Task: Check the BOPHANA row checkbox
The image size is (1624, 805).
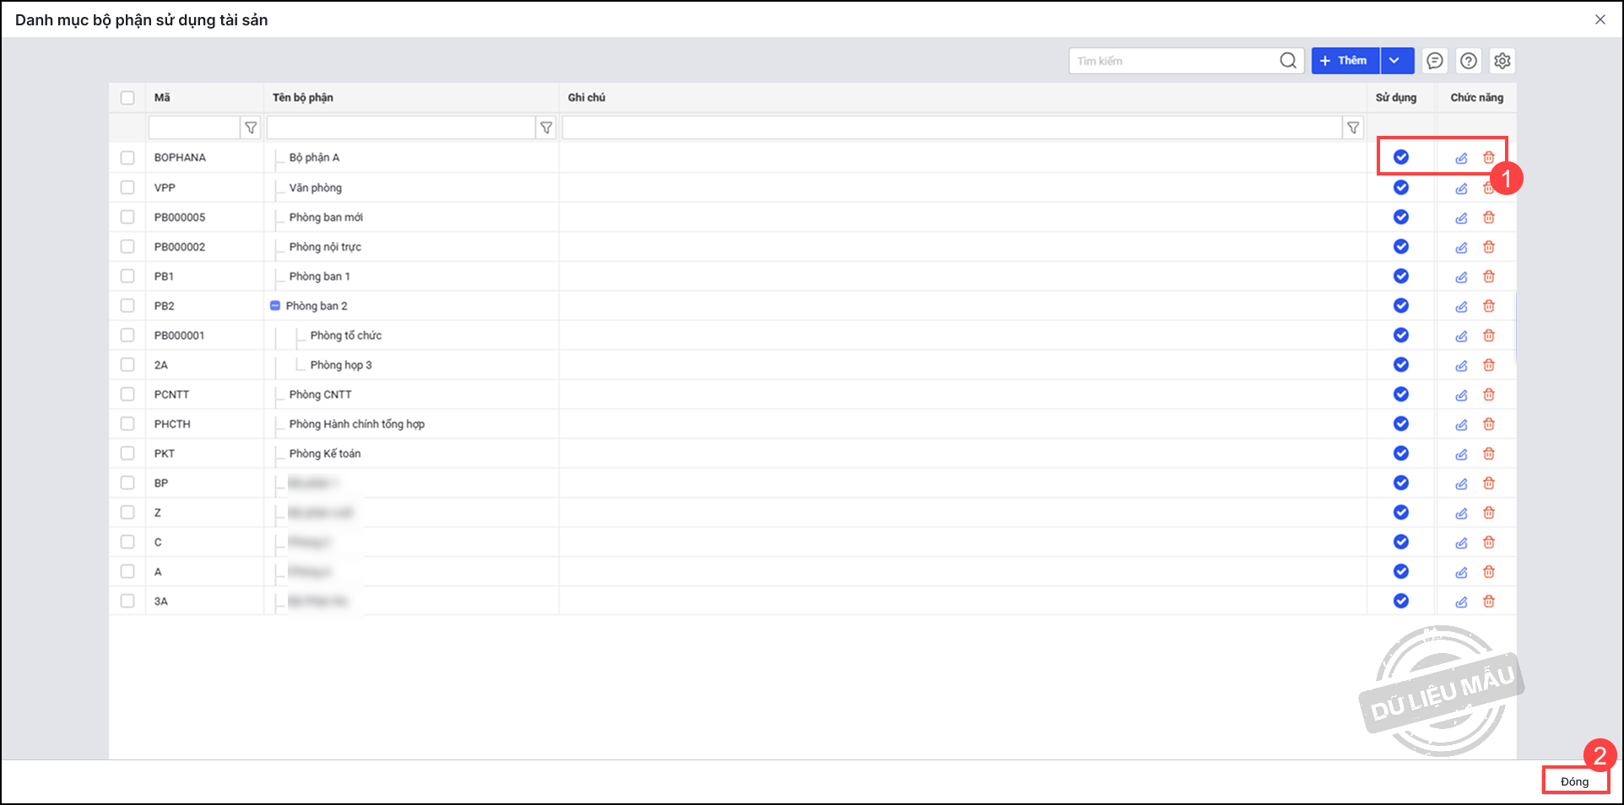Action: click(x=127, y=158)
